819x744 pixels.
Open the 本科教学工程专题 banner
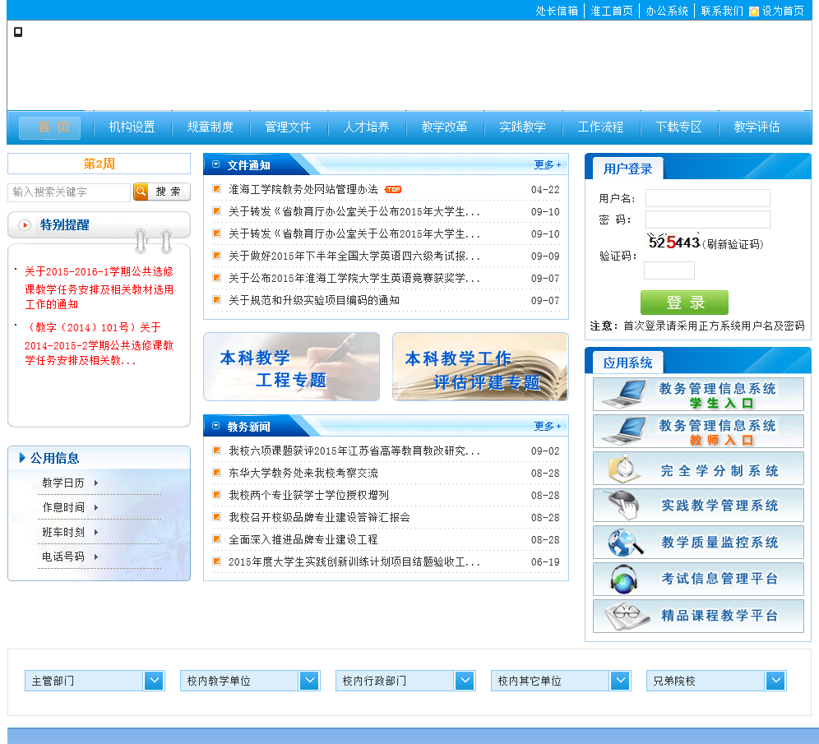pos(291,367)
